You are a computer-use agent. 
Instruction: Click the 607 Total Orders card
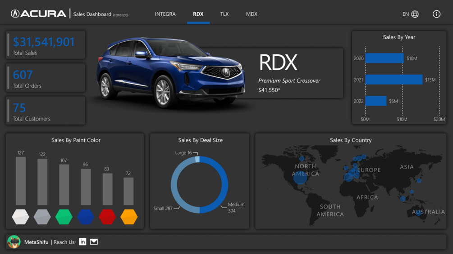click(46, 78)
